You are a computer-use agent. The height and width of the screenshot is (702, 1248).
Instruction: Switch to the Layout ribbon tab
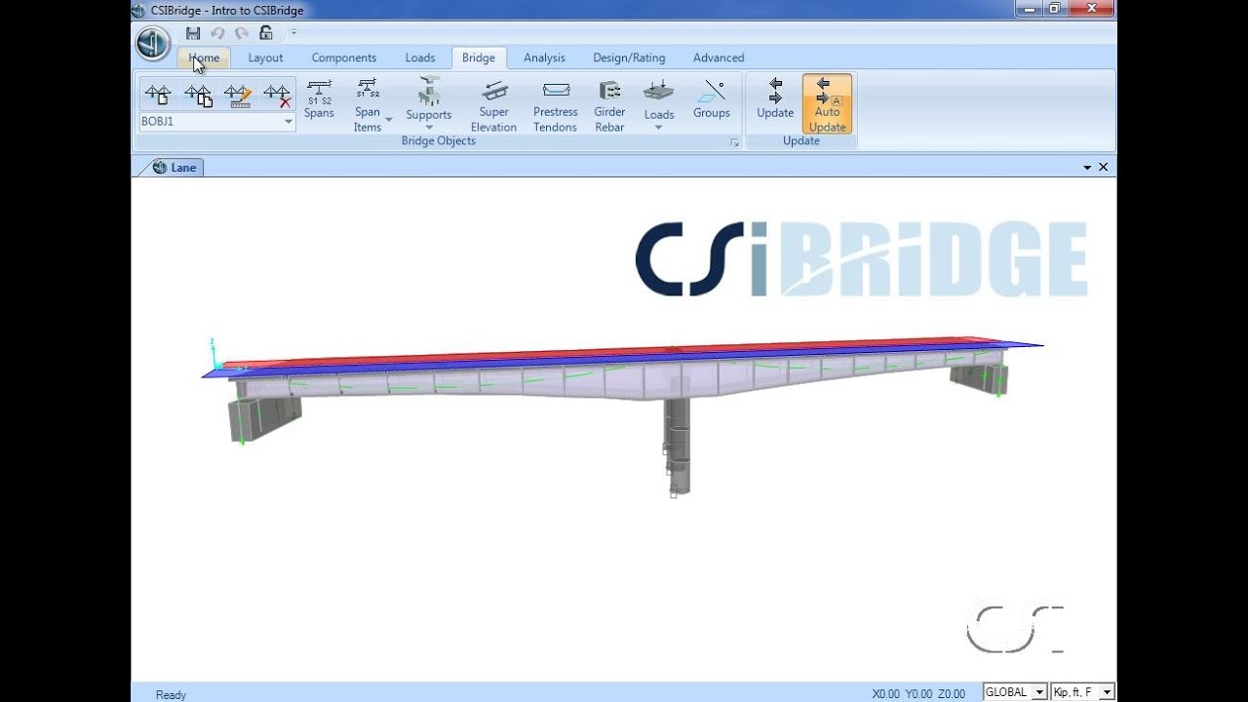pos(265,58)
